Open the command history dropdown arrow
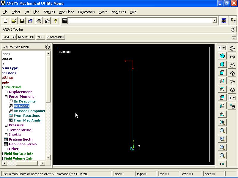 (x=214, y=21)
